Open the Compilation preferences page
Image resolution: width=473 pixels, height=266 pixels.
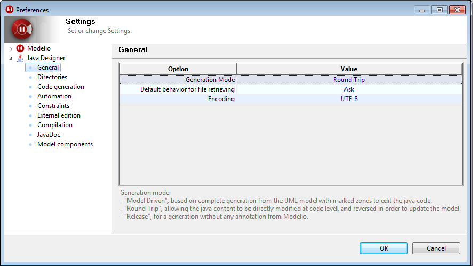pos(55,125)
